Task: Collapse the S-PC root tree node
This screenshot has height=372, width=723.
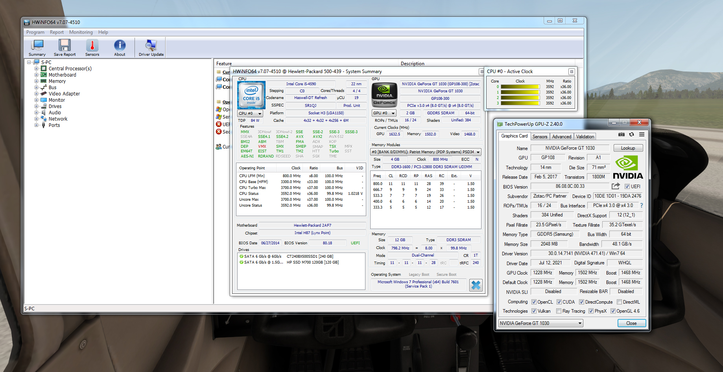Action: [29, 62]
